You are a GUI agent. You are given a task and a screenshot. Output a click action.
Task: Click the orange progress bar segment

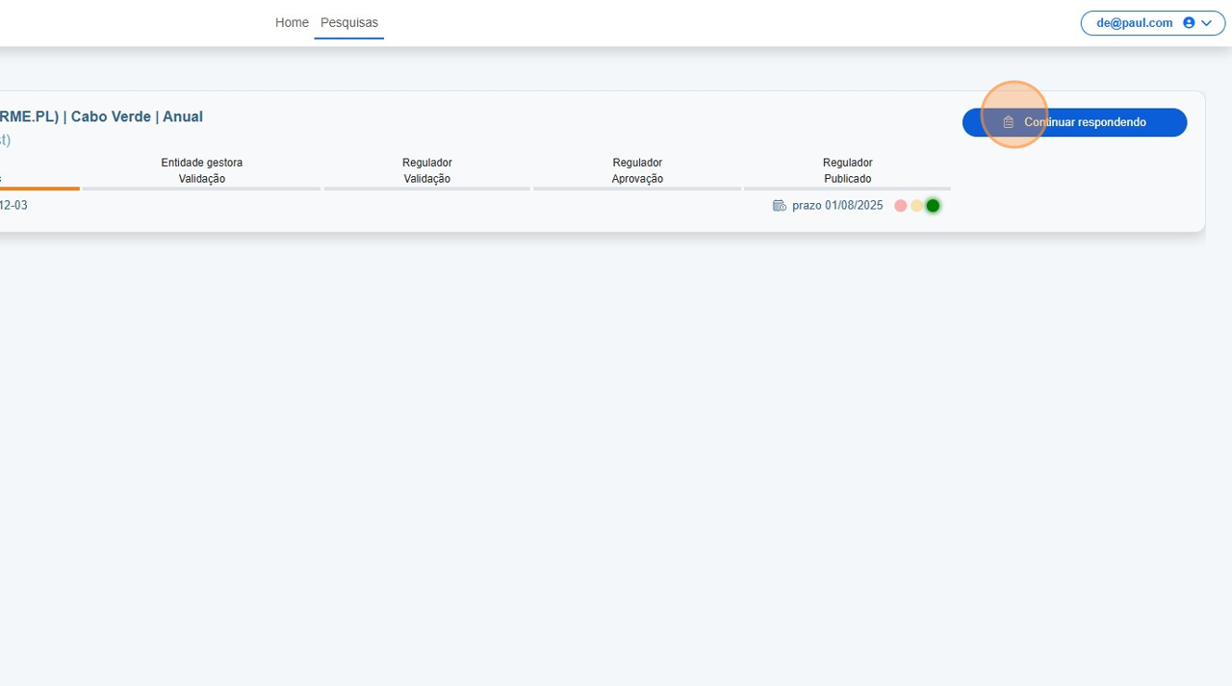click(38, 189)
